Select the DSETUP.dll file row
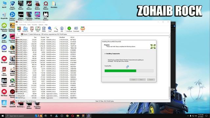 pyautogui.click(x=46, y=94)
